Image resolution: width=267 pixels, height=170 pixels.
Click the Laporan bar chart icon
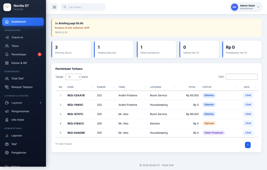point(7,135)
